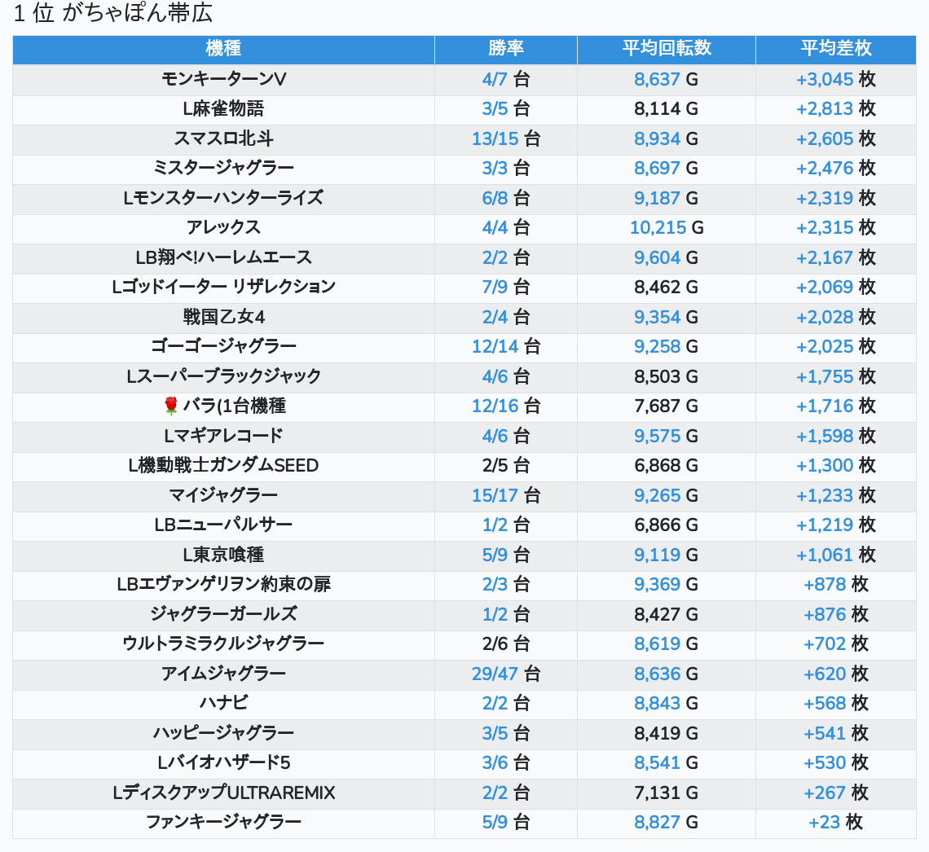Select the +2,025 枚 difference value
Viewport: 929px width, 852px height.
point(835,346)
